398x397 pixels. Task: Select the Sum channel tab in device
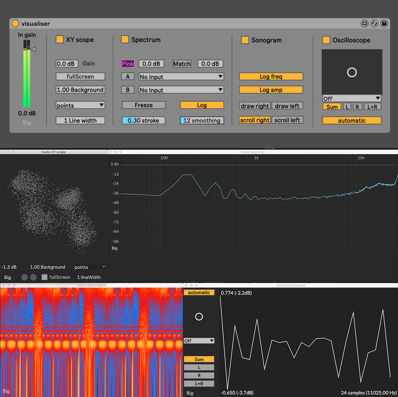[332, 107]
